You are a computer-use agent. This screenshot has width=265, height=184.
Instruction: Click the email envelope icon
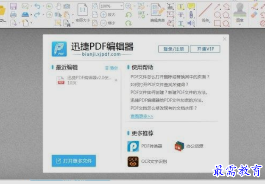click(25, 6)
